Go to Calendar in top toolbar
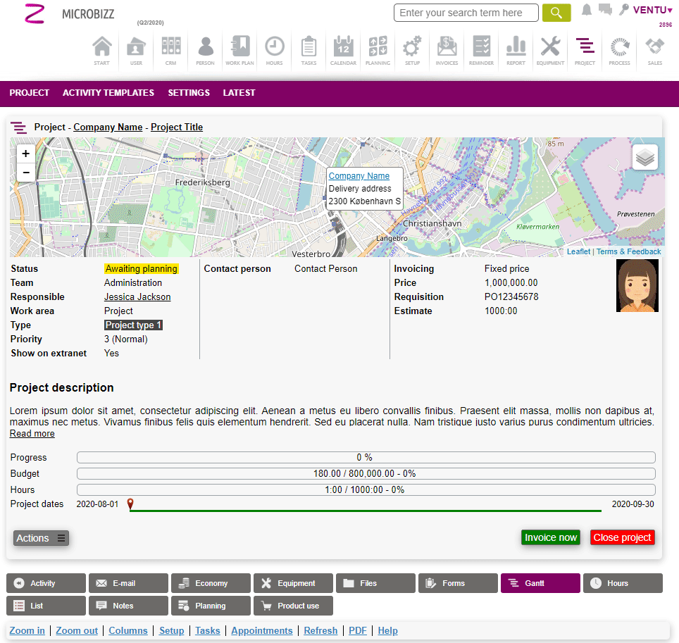This screenshot has width=679, height=643. (343, 50)
